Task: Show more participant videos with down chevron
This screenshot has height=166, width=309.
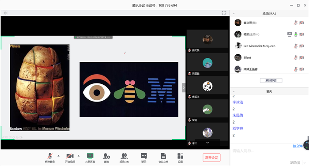Action: (x=207, y=143)
